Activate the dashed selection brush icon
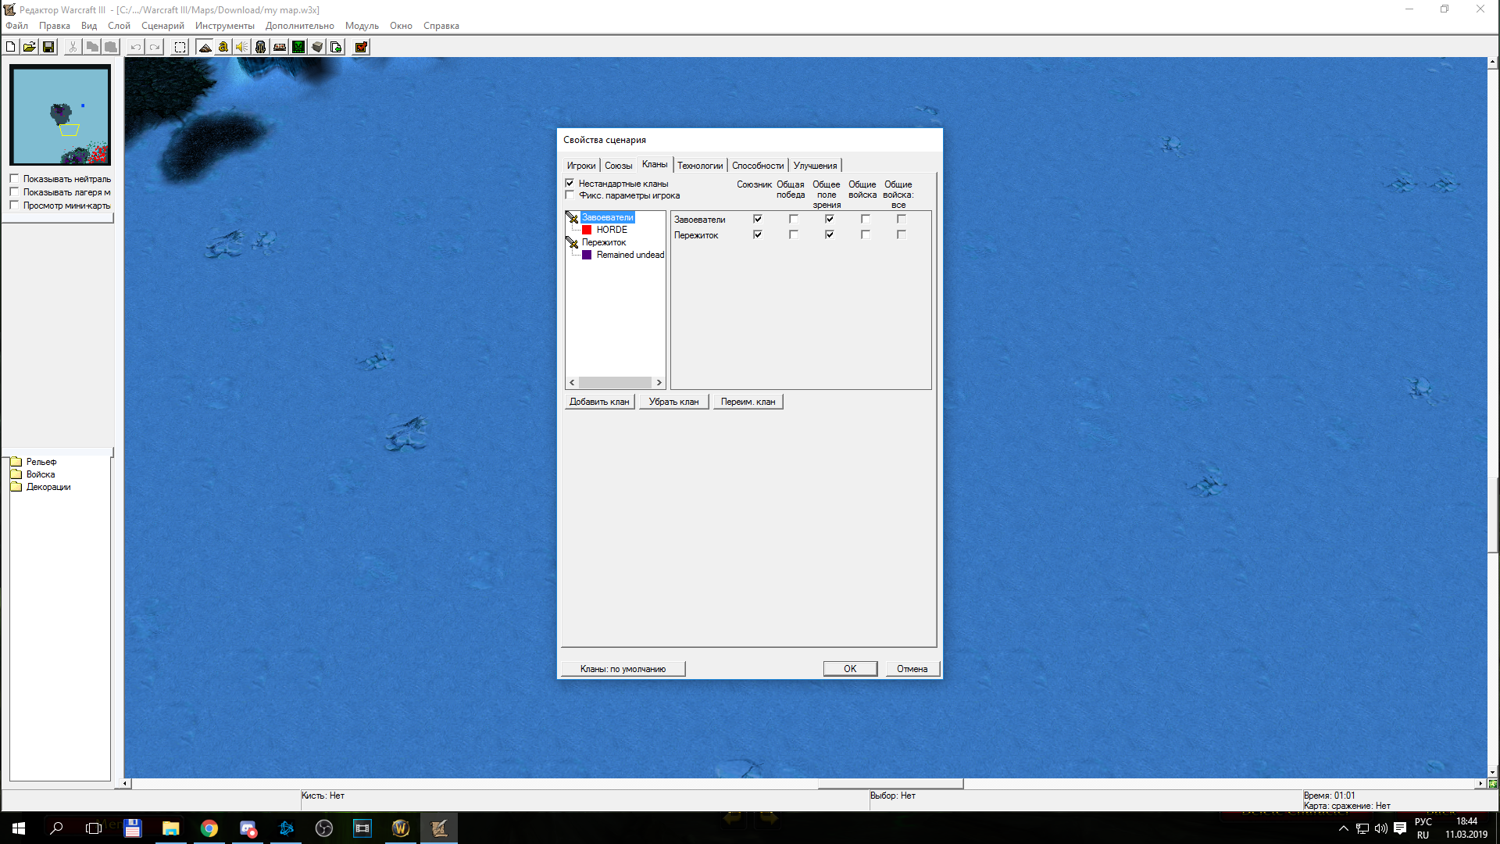This screenshot has height=844, width=1500. (x=180, y=47)
